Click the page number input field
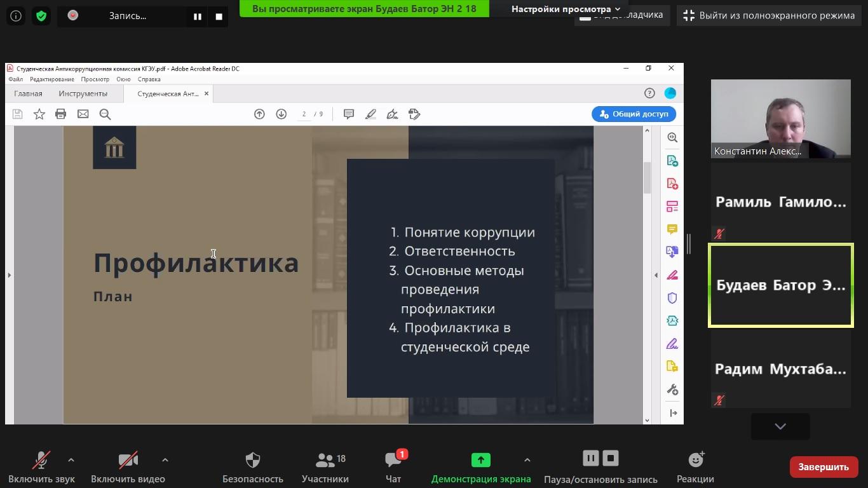The image size is (868, 488). pyautogui.click(x=304, y=114)
